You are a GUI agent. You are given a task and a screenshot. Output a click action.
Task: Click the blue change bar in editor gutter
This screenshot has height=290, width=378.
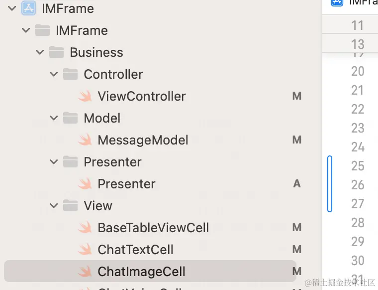pyautogui.click(x=330, y=184)
